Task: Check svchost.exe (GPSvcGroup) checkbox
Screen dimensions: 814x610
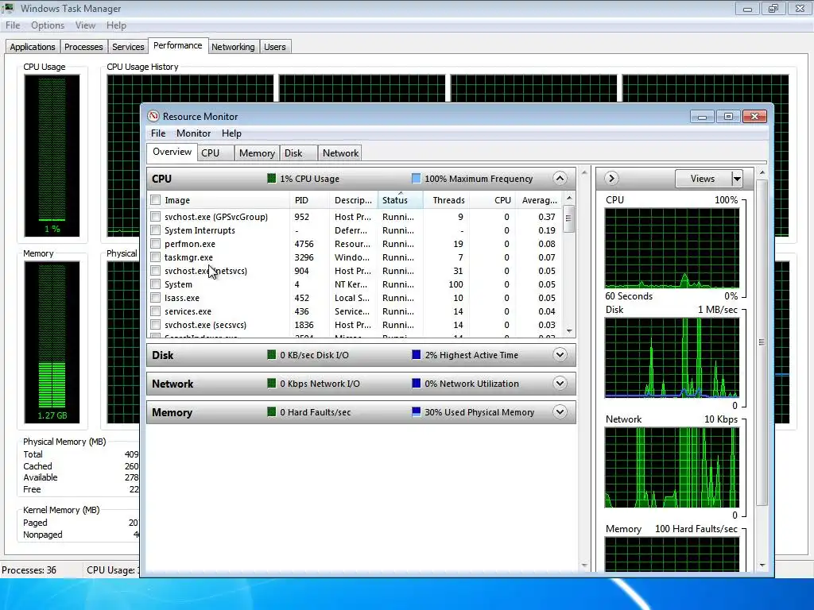Action: pos(155,216)
